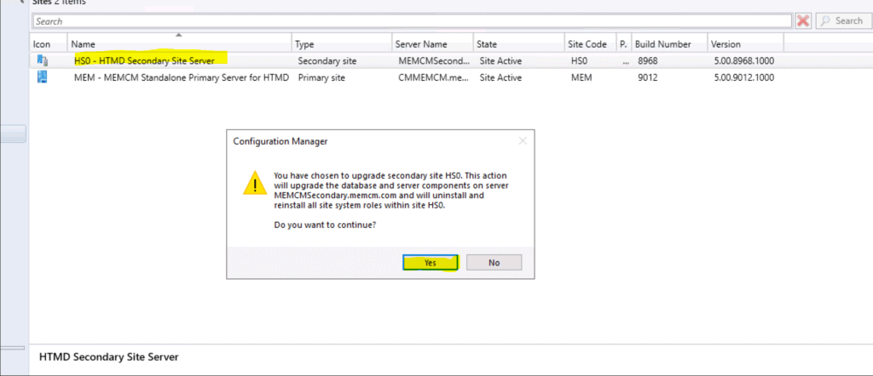Click the Search button
Viewport: 873px width, 376px height.
point(843,21)
